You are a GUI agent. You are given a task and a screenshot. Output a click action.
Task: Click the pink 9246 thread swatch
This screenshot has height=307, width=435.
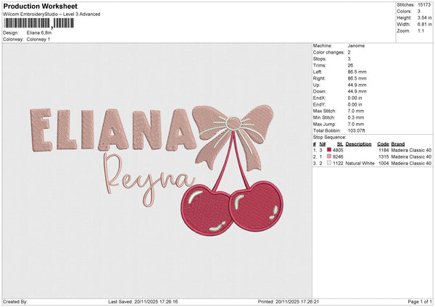329,156
